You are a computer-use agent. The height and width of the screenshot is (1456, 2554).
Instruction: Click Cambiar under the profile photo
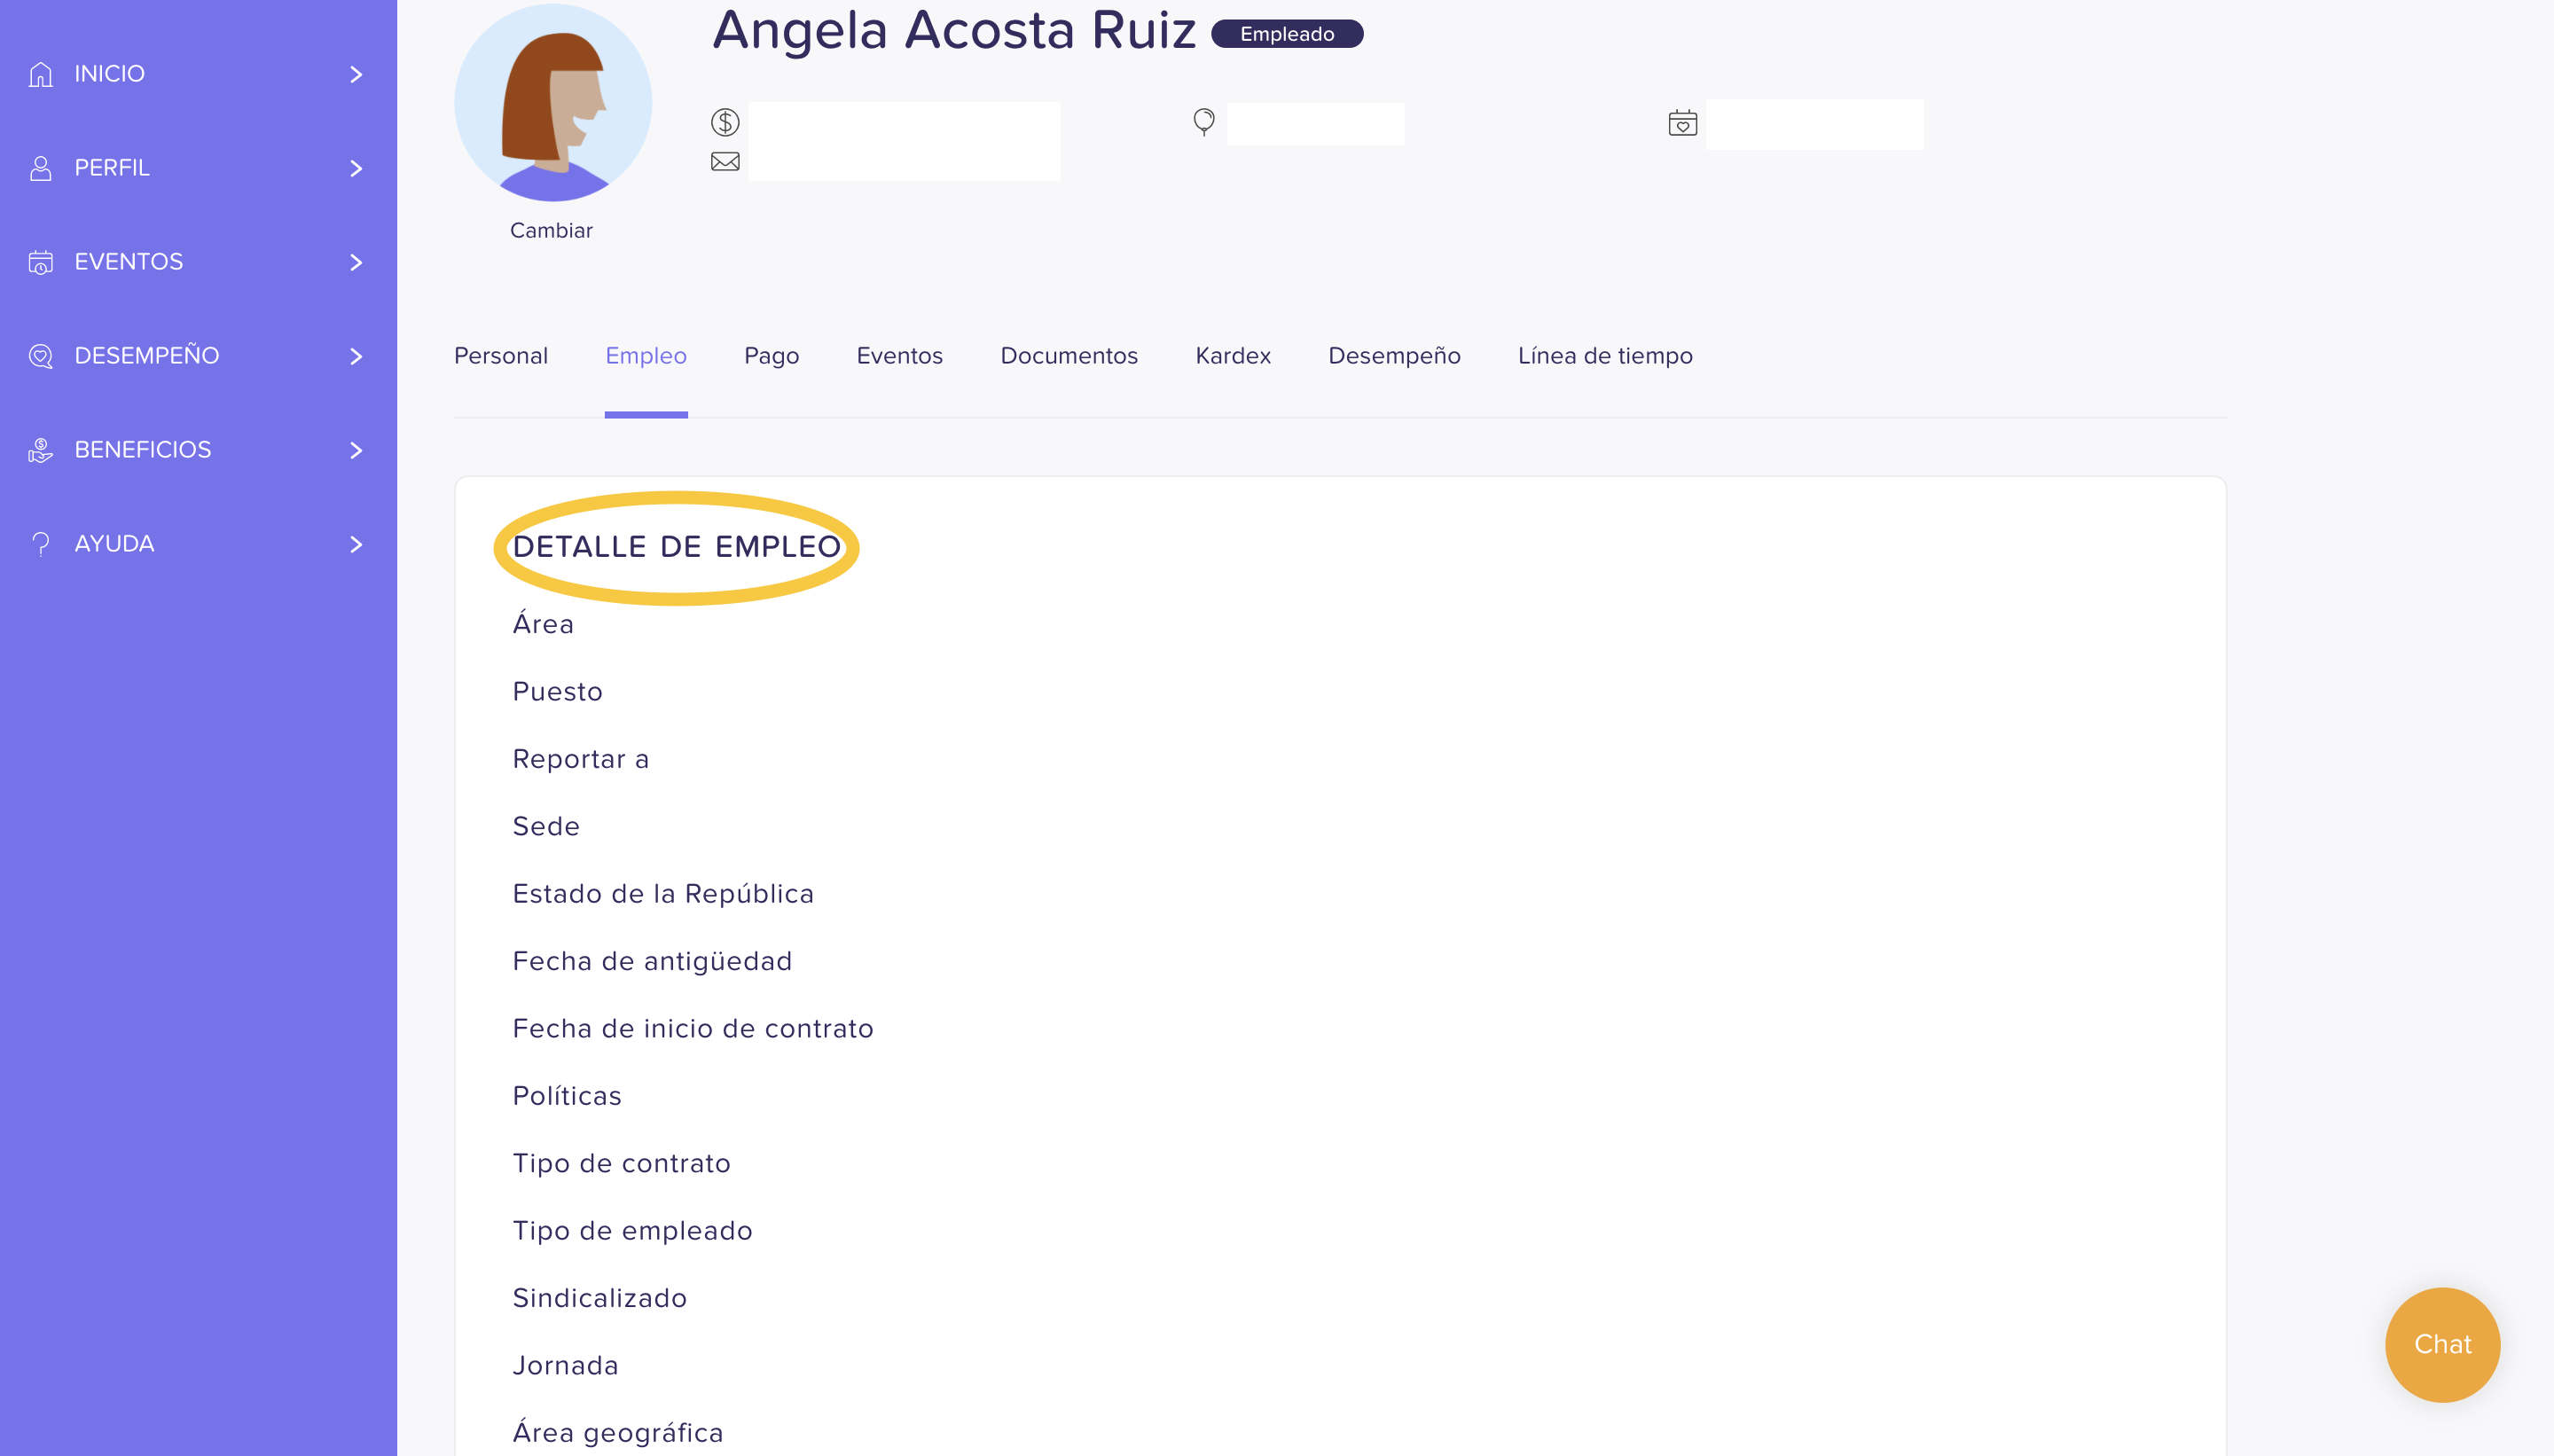click(x=551, y=231)
